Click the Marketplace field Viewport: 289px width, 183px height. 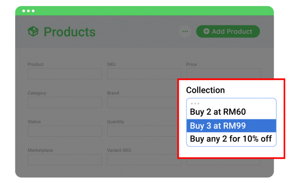pyautogui.click(x=65, y=160)
